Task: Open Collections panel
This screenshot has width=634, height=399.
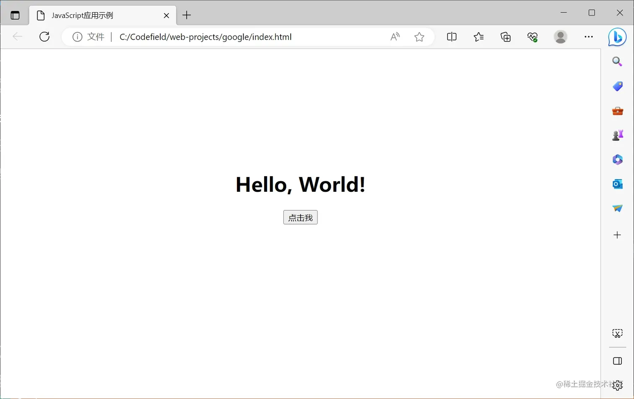Action: pyautogui.click(x=506, y=37)
